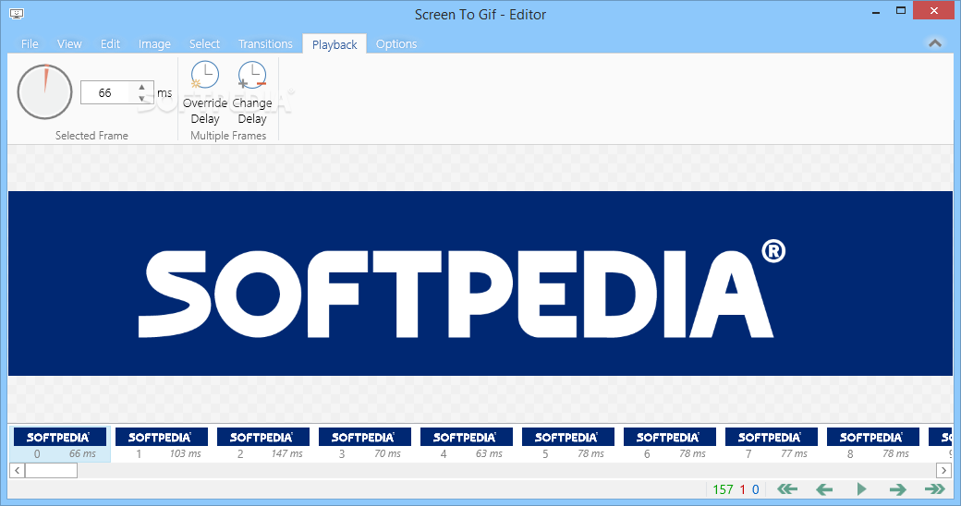Decrease the delay value with down arrow
This screenshot has height=506, width=961.
142,98
